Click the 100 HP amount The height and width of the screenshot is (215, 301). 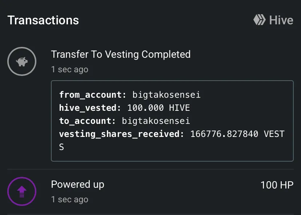pyautogui.click(x=277, y=185)
